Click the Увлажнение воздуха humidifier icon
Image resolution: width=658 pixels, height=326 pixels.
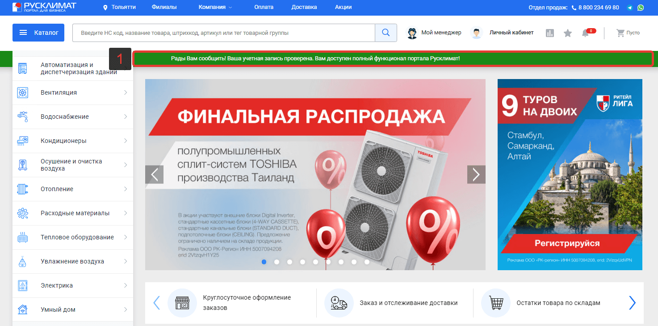point(22,261)
